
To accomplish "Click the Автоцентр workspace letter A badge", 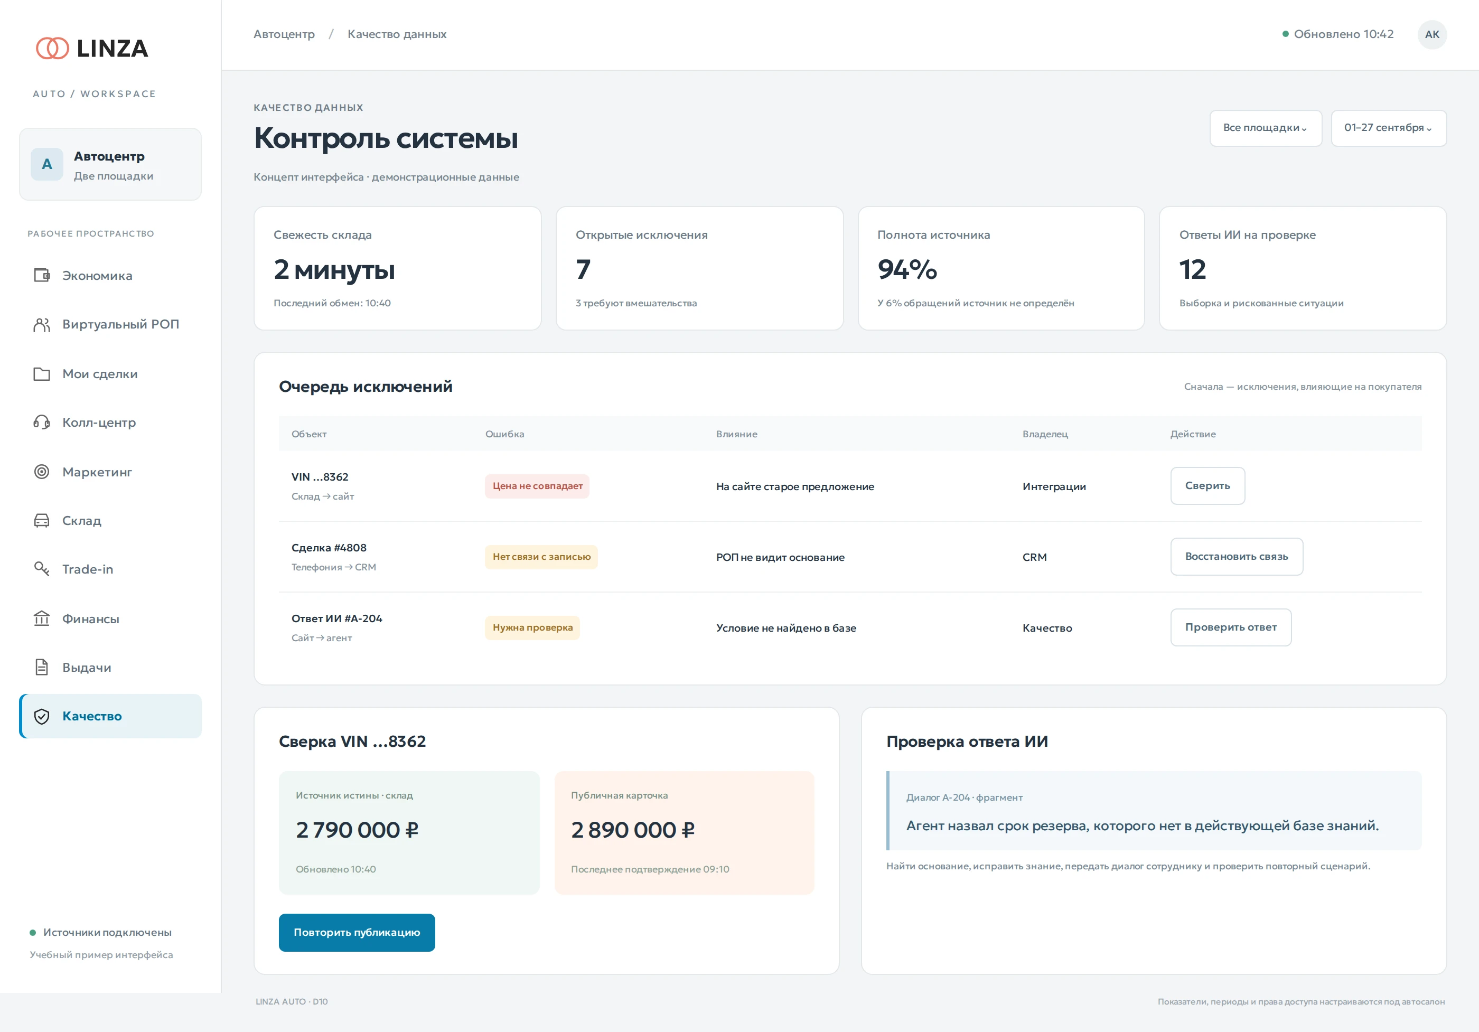I will [x=47, y=164].
